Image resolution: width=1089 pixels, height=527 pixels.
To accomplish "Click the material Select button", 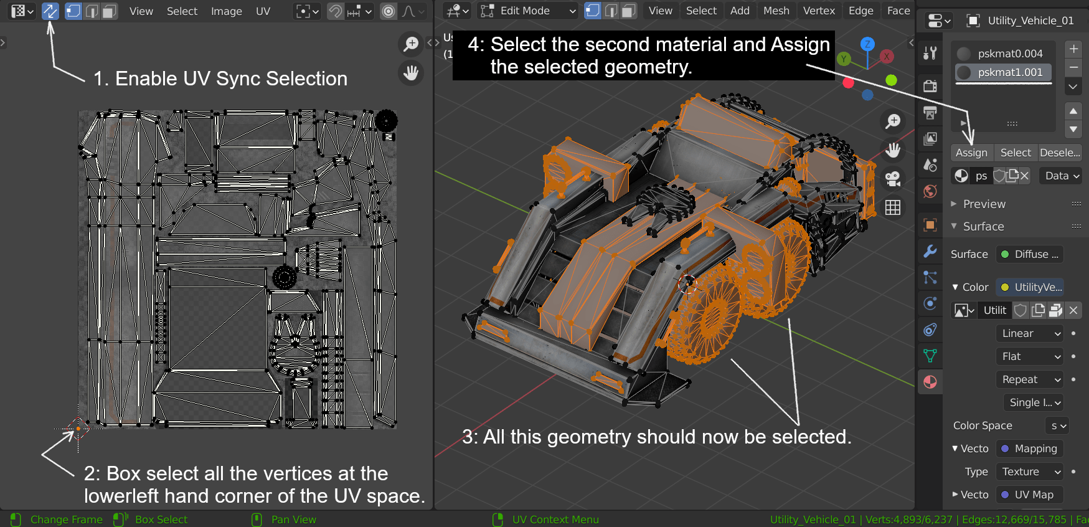I will (1016, 153).
